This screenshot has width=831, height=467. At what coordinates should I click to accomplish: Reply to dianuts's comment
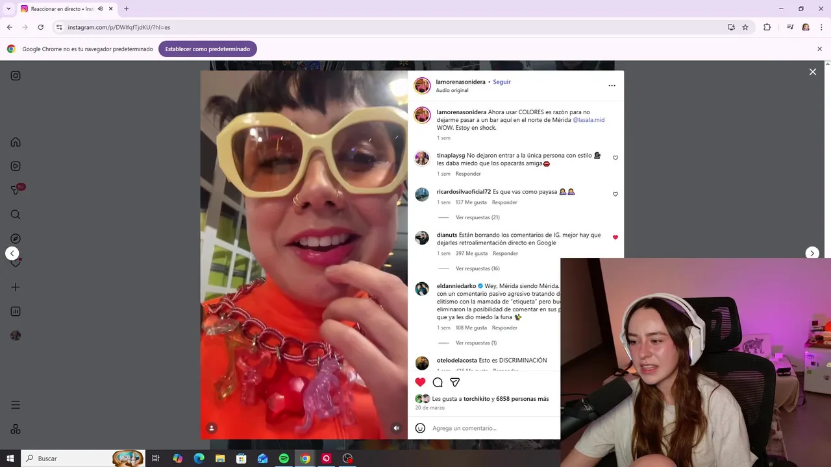pos(505,254)
